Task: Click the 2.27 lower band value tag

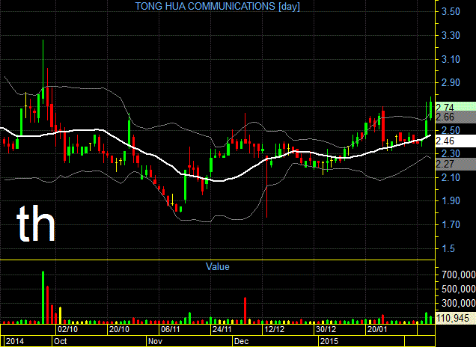Action: [x=456, y=164]
